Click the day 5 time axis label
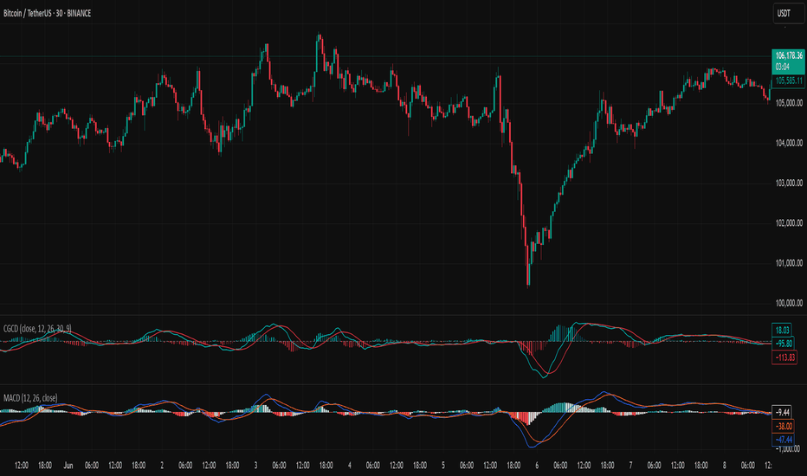This screenshot has width=807, height=476. click(x=443, y=466)
